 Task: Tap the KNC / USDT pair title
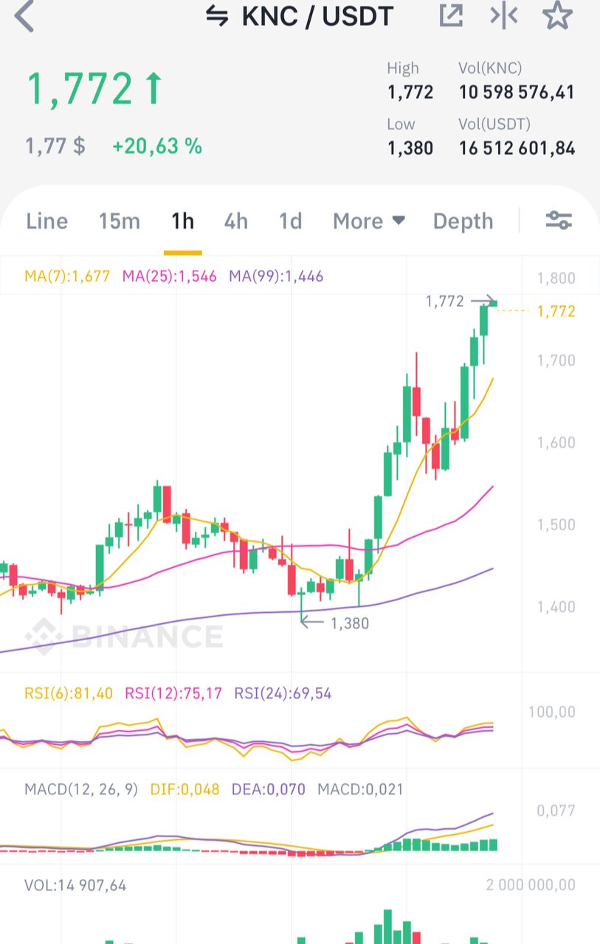point(317,15)
